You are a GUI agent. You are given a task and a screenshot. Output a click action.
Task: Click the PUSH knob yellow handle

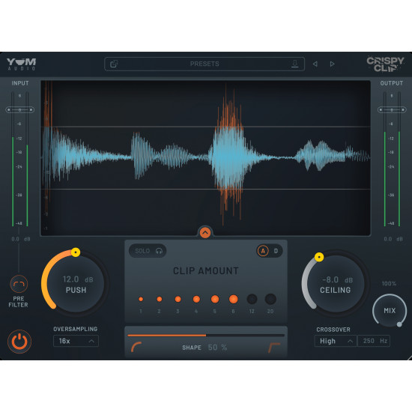point(76,252)
